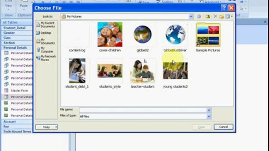
Task: Click the Views icon in dialog toolbar
Action: tap(227, 16)
